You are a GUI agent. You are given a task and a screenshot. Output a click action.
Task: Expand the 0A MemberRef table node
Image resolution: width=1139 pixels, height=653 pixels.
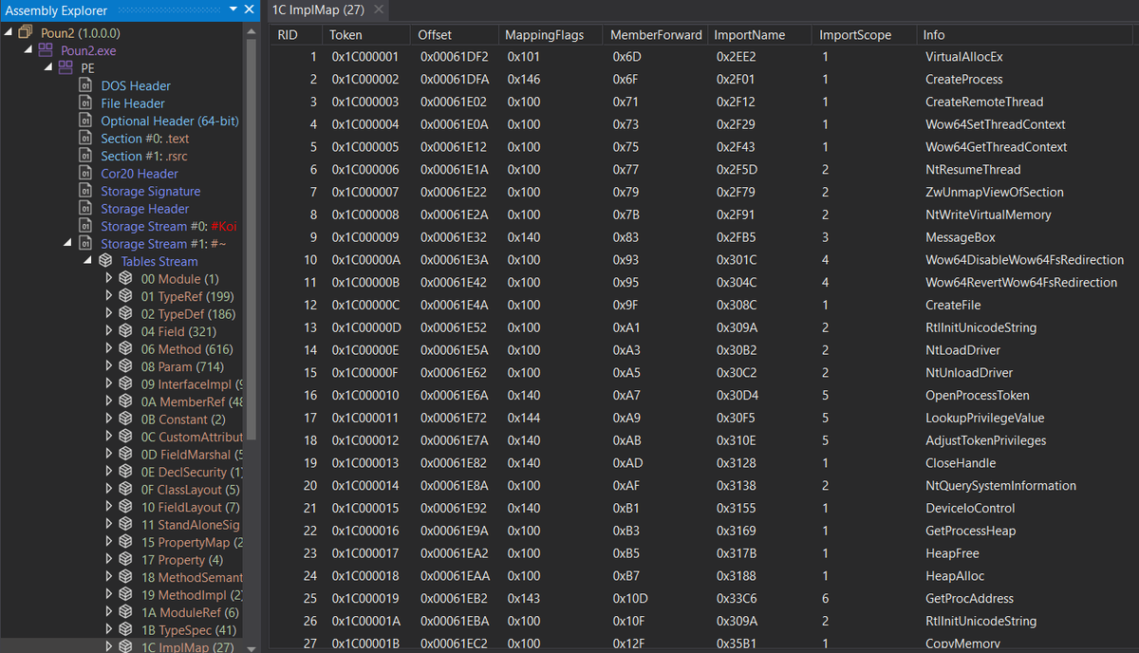(x=108, y=401)
